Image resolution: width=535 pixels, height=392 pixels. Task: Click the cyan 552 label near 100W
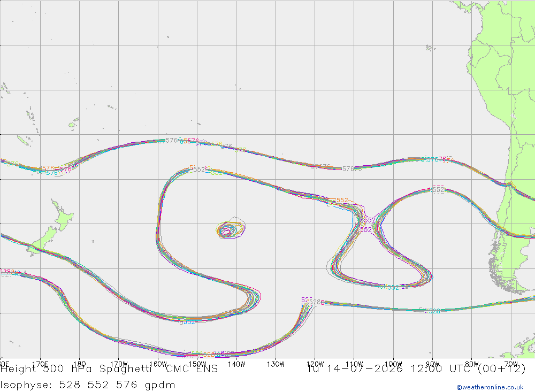[x=393, y=288]
